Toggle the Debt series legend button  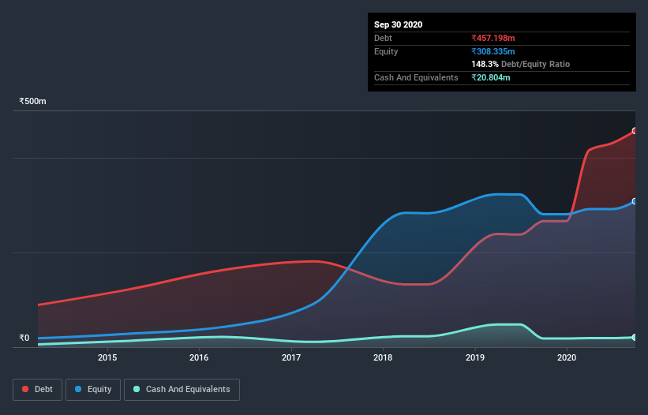(37, 390)
